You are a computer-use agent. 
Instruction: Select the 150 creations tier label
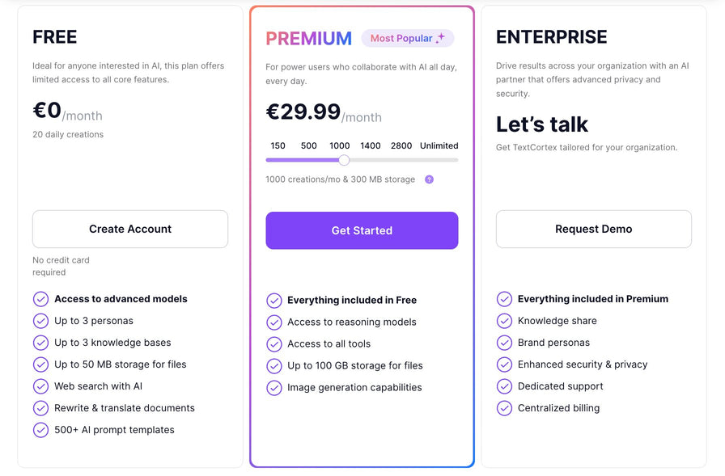pyautogui.click(x=278, y=146)
